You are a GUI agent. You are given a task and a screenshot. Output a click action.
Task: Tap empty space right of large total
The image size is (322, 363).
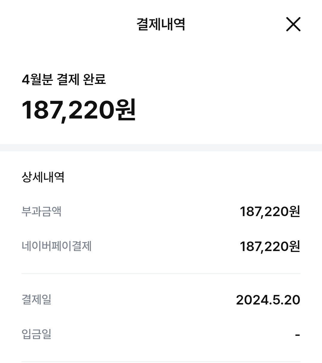tap(227, 110)
